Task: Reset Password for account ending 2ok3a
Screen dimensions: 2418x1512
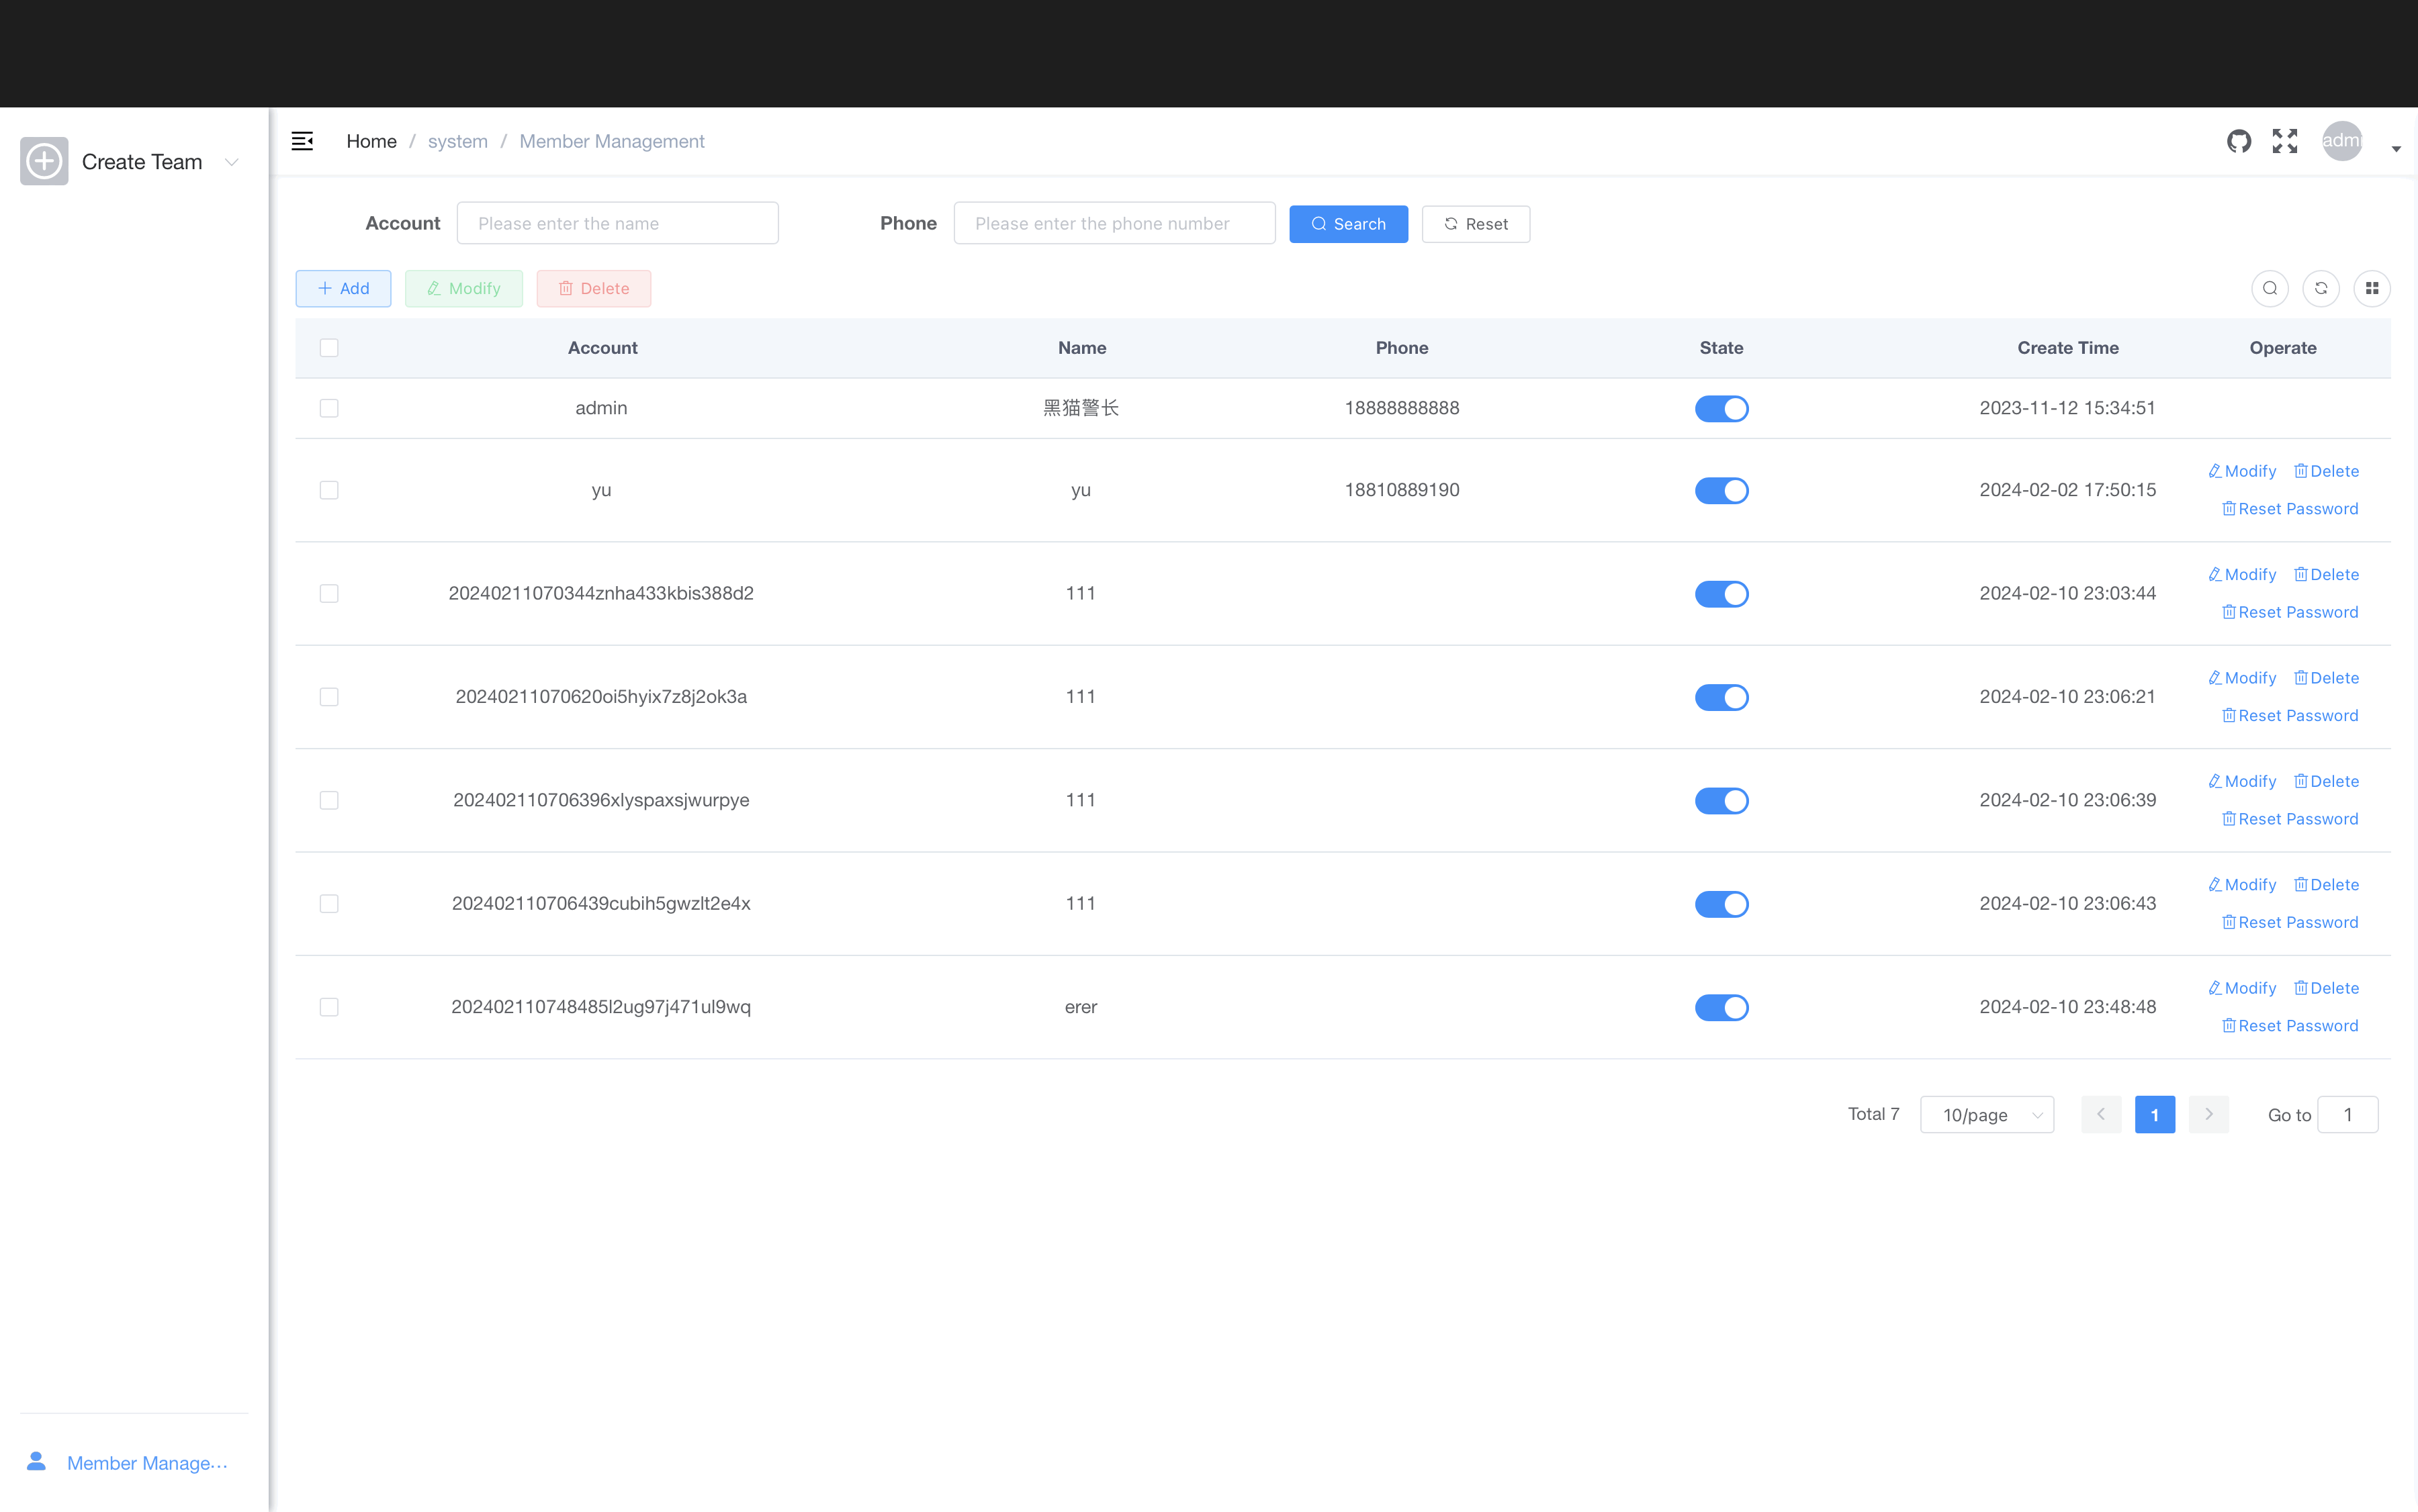Action: (2290, 716)
